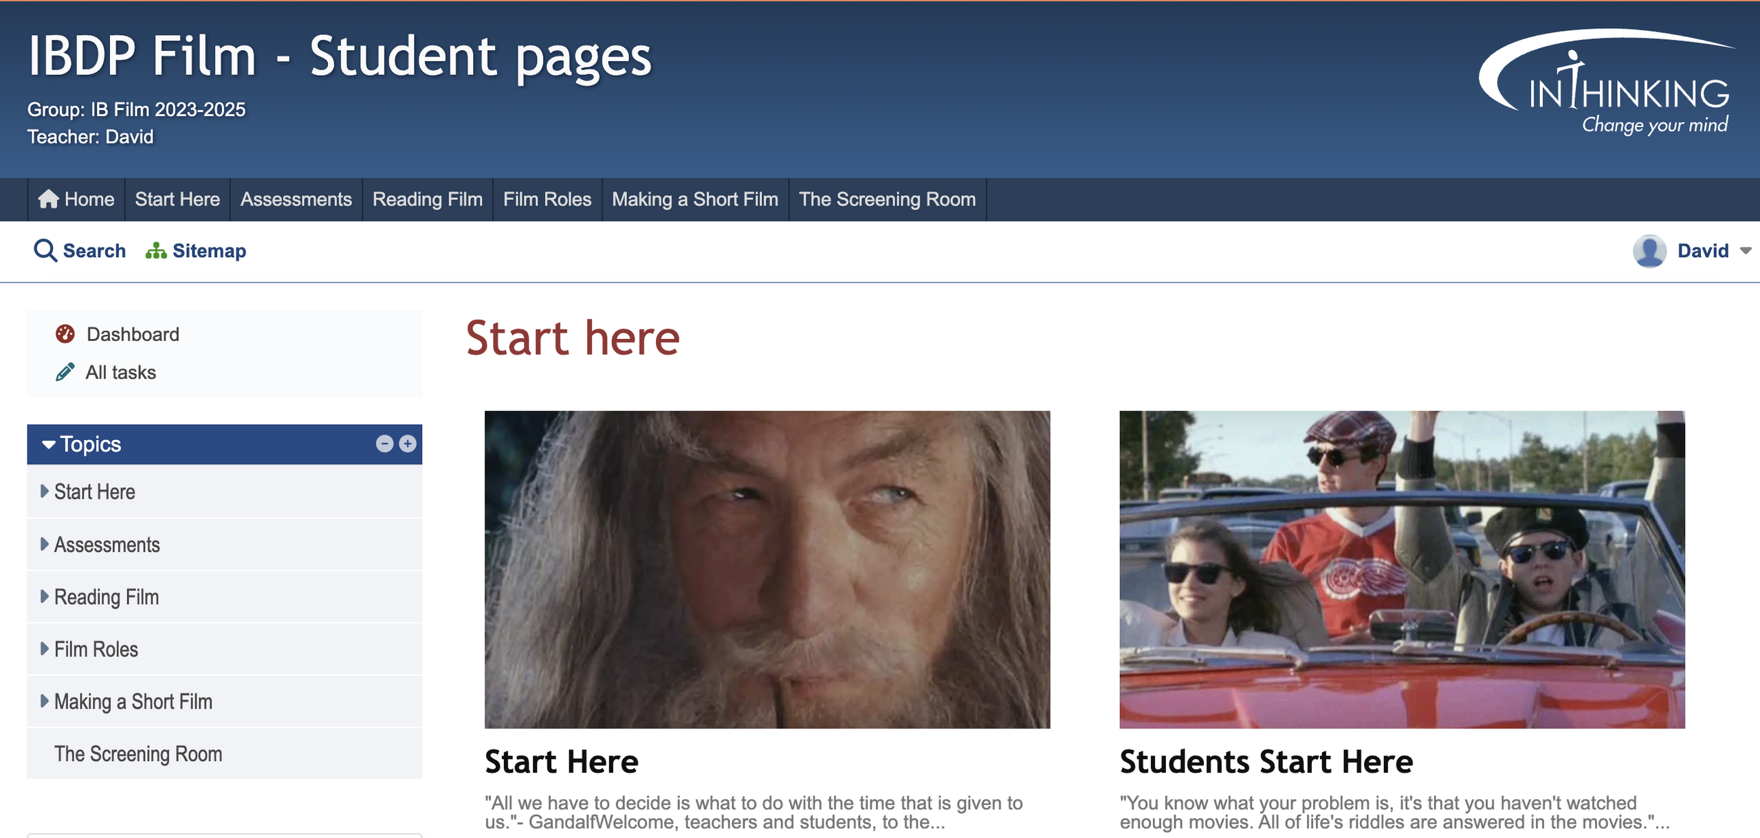Select The Screening Room in Topics list
Screen dimensions: 1760x838
click(x=138, y=753)
